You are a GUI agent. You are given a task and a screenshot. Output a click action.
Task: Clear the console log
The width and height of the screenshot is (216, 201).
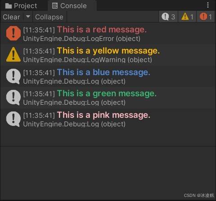[x=11, y=17]
